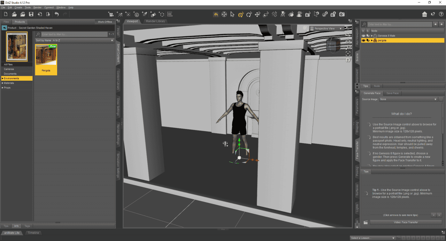The height and width of the screenshot is (241, 446).
Task: Click the orientation view cube in the viewport
Action: point(333,45)
